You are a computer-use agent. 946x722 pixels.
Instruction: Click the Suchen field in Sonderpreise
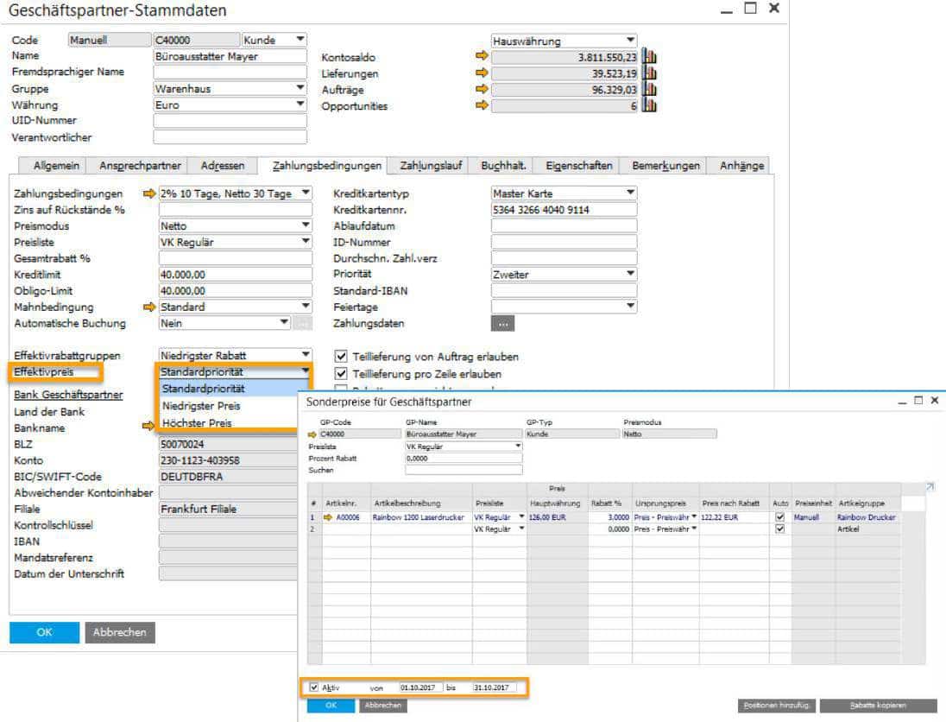point(464,470)
